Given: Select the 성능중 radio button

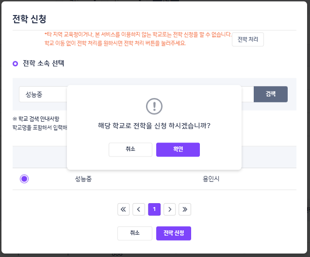Looking at the screenshot, I should [x=24, y=179].
